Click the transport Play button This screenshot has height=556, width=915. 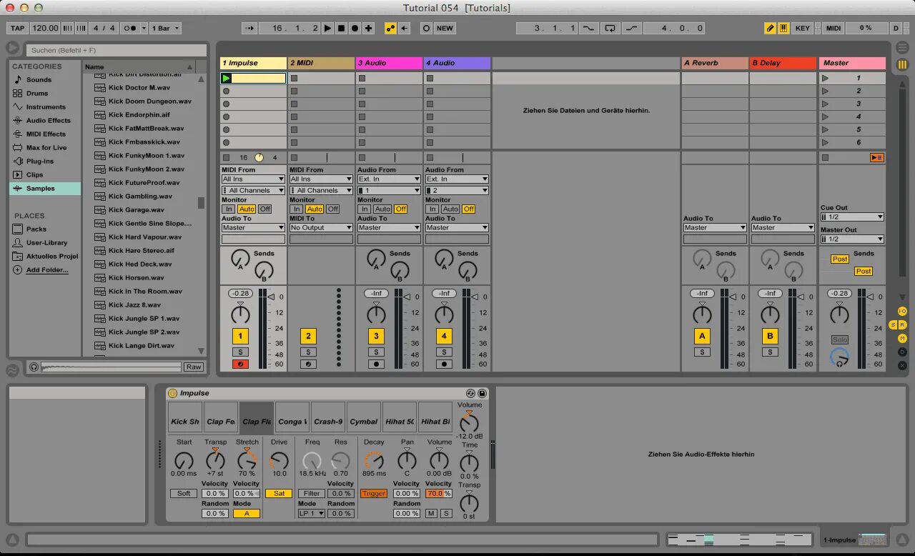pos(327,28)
